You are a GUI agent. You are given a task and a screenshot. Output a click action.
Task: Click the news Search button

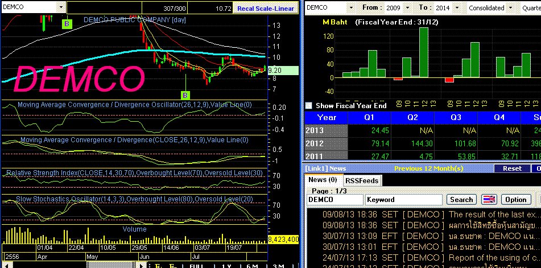[461, 199]
